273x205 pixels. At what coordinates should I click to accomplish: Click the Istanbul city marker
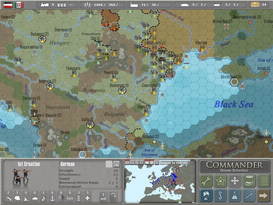[x=154, y=142]
